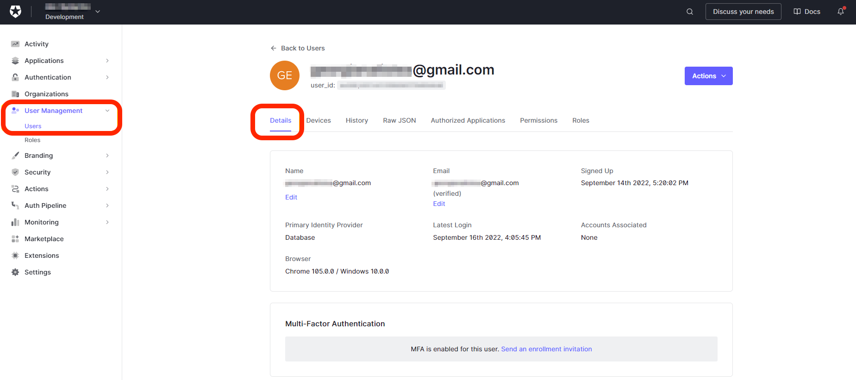This screenshot has width=856, height=380.
Task: Click Edit under the Email field
Action: coord(439,204)
